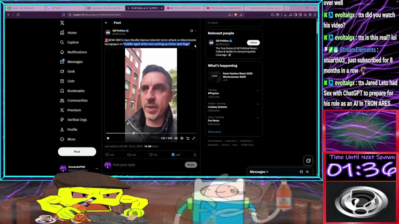
Task: Go to Home in X sidebar
Action: pyautogui.click(x=68, y=33)
